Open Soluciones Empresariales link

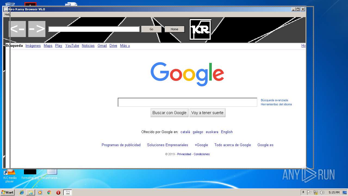[167, 145]
